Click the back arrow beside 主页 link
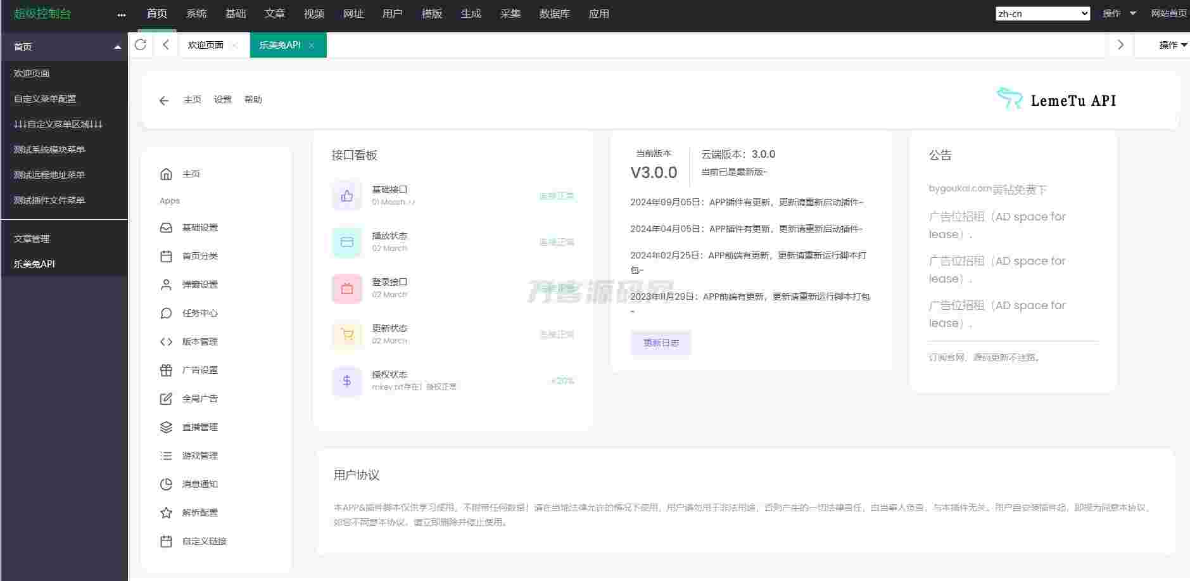This screenshot has height=581, width=1190. (164, 101)
